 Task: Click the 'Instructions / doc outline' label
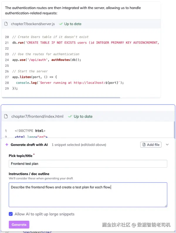29,174
